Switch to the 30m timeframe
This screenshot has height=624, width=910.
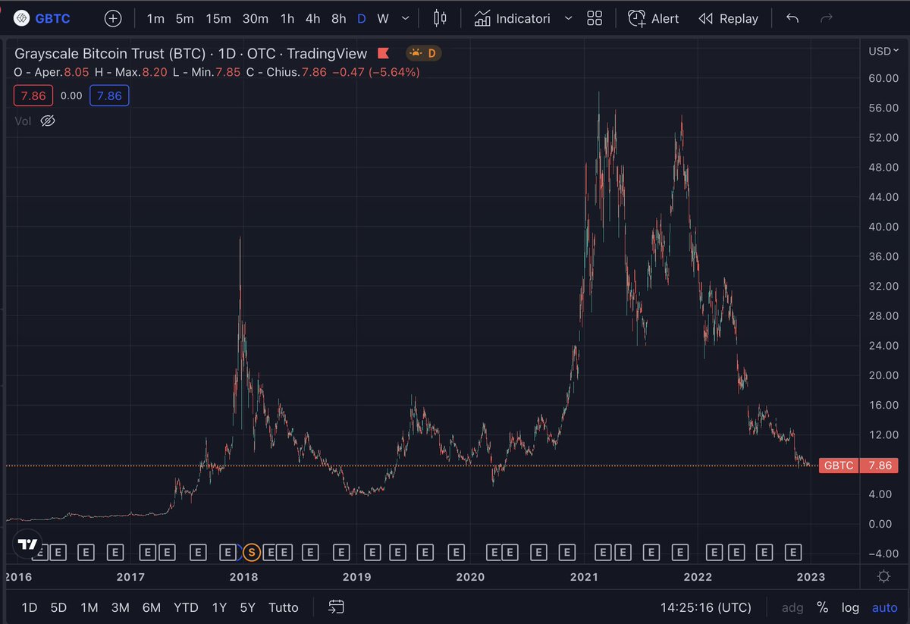pyautogui.click(x=255, y=18)
